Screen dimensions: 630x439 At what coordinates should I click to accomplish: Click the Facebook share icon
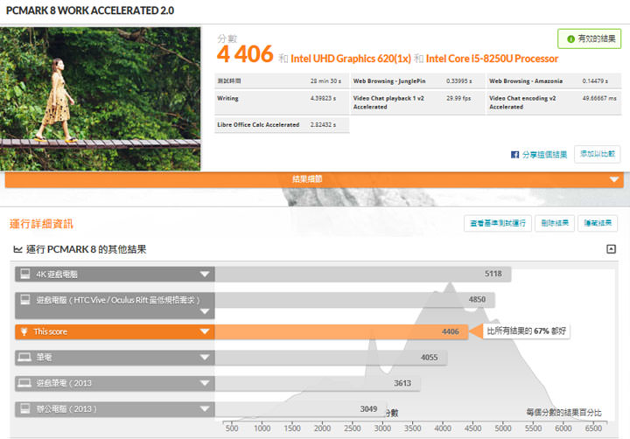tap(515, 155)
